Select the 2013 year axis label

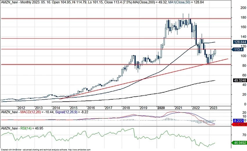pyautogui.click(x=39, y=108)
